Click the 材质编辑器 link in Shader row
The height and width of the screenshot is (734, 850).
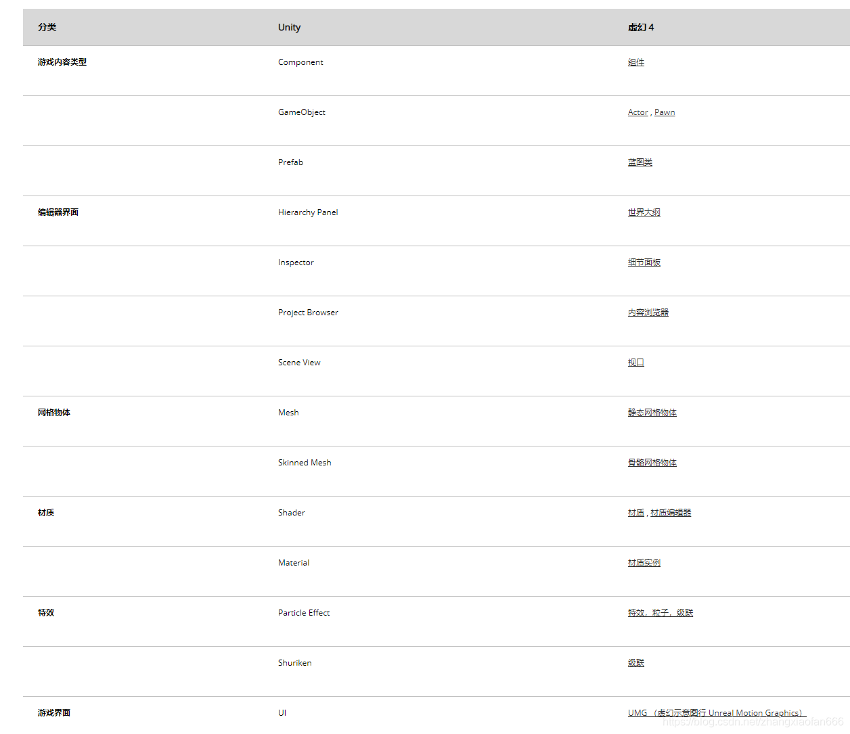tap(671, 513)
